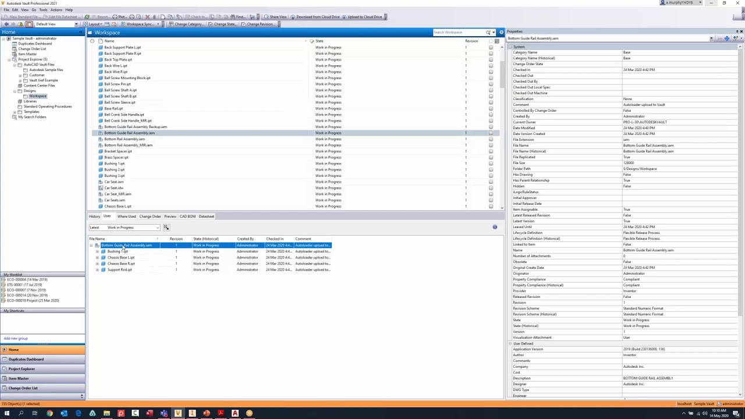Screen dimensions: 745x419
Task: Click the search magnifier icon in Workspace
Action: (488, 33)
